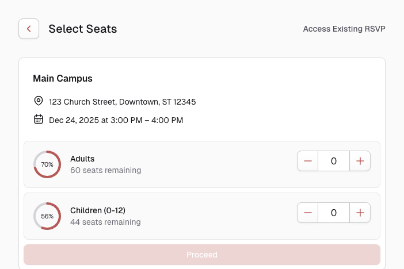
Task: Click the Children (0-12) label
Action: tap(97, 210)
